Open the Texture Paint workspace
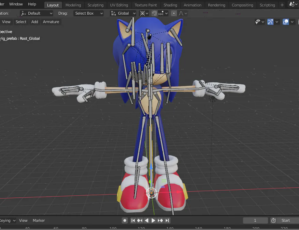Viewport: 299px width, 230px height. click(146, 5)
